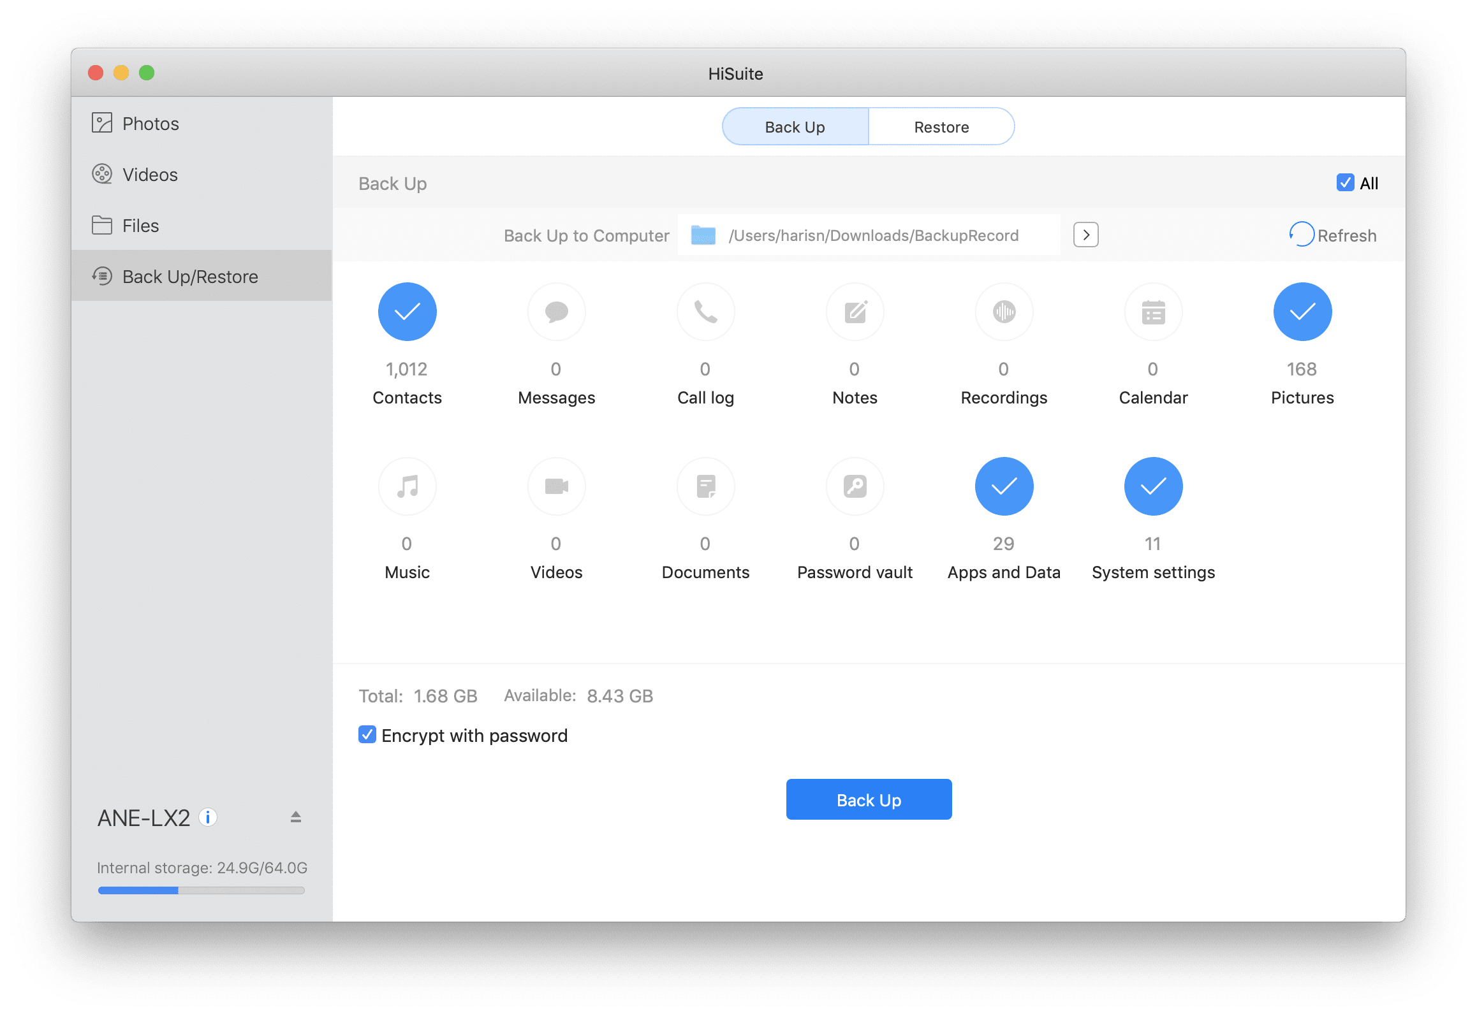Disable Encrypt with password
The height and width of the screenshot is (1016, 1477).
click(x=367, y=735)
